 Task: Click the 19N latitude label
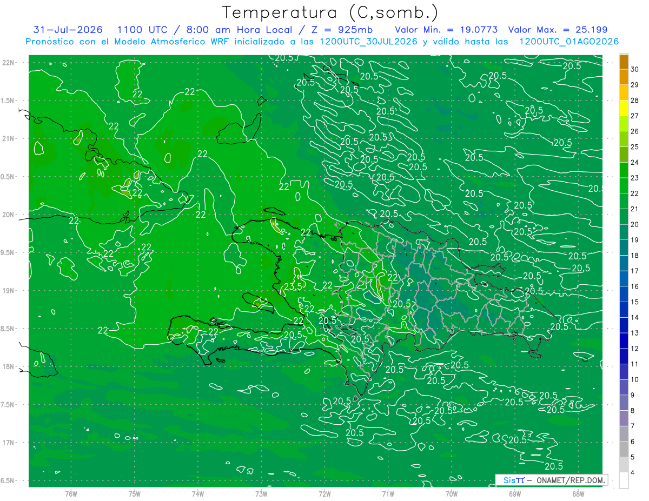pyautogui.click(x=9, y=290)
